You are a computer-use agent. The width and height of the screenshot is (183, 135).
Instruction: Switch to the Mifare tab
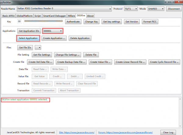[x=71, y=16]
